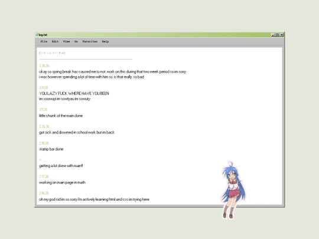
Task: Click the blue-haired anime character image
Action: tap(233, 189)
